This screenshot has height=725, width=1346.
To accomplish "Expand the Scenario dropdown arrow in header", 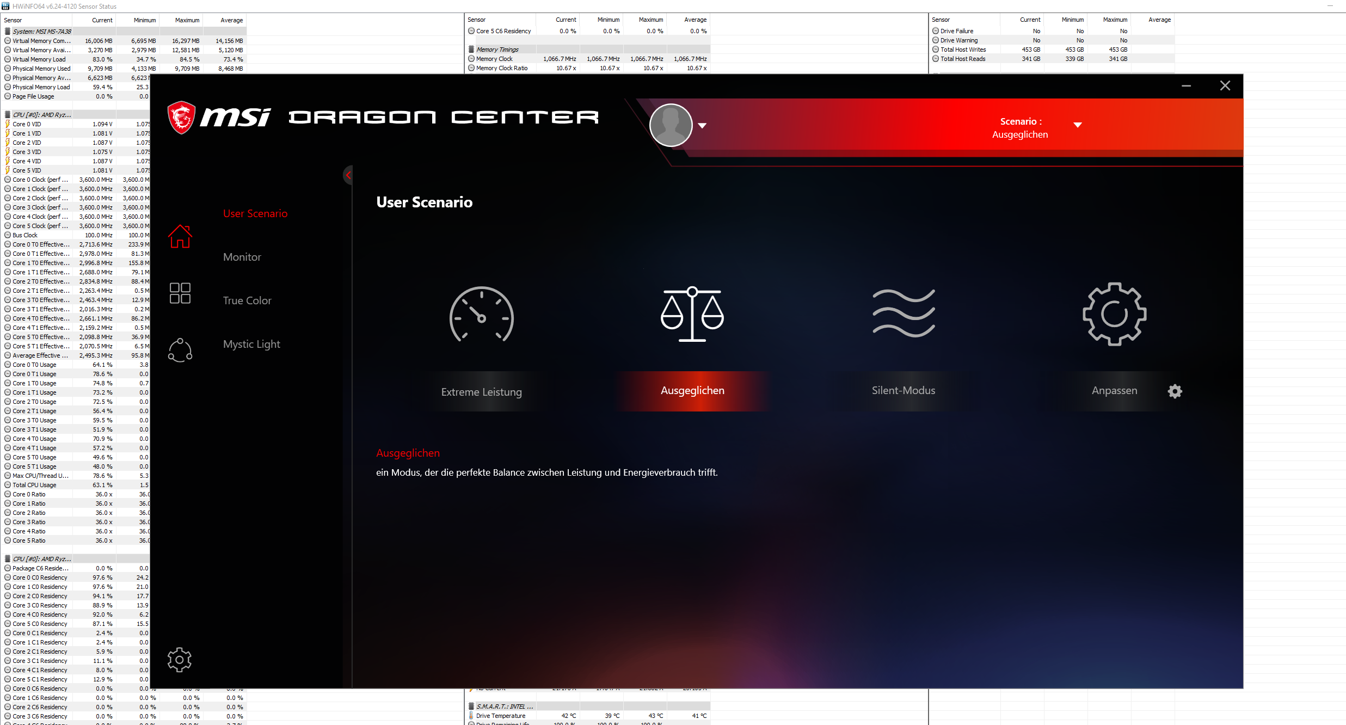I will point(1078,125).
